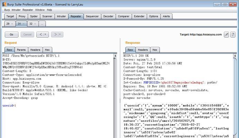Screen dimensions: 239x138
Task: Go back in history with the < button
Action: click(x=41, y=34)
